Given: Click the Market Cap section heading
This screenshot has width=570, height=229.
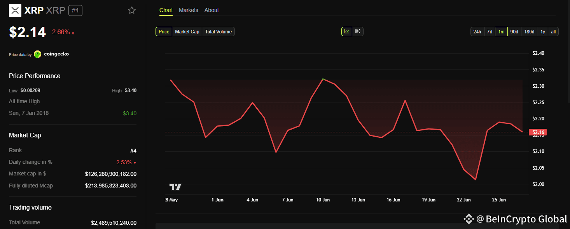Looking at the screenshot, I should (x=25, y=135).
